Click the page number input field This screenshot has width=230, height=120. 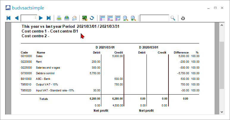(x=29, y=18)
